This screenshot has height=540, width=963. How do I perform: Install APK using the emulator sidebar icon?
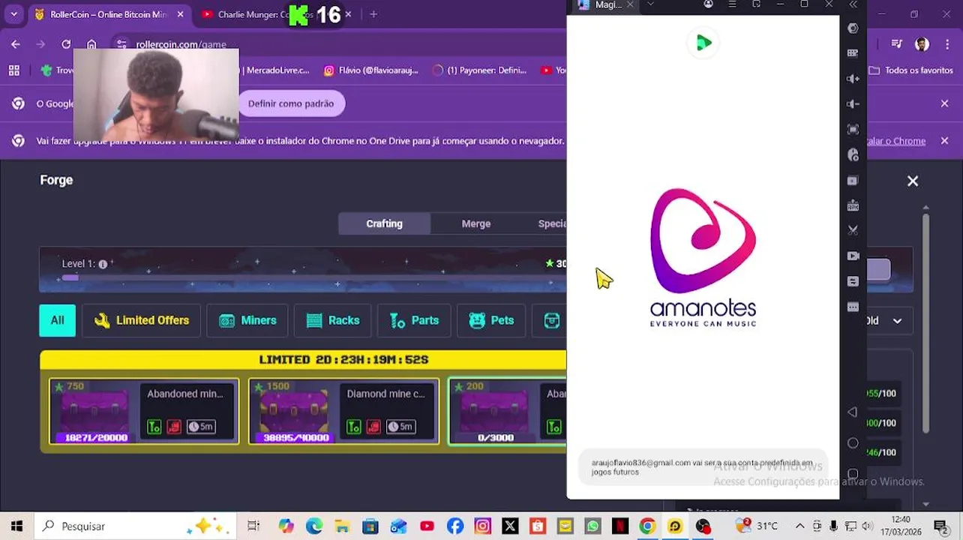point(853,205)
